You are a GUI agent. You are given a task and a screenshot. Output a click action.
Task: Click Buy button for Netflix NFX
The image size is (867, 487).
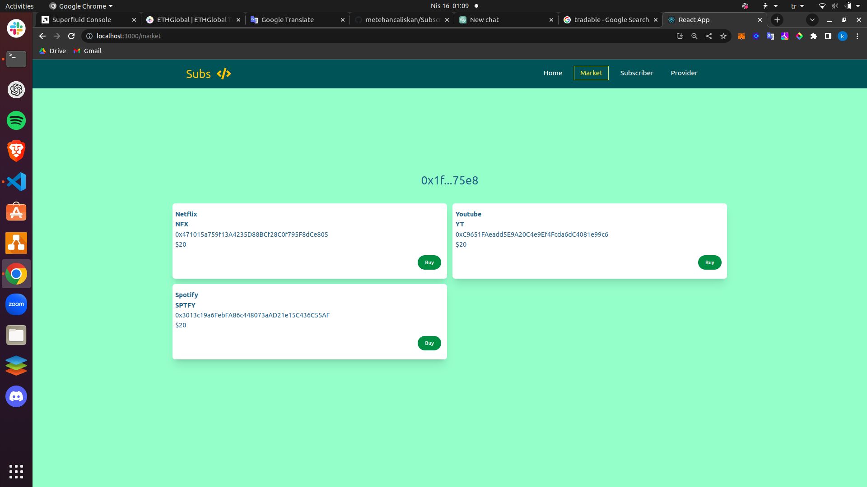[429, 262]
